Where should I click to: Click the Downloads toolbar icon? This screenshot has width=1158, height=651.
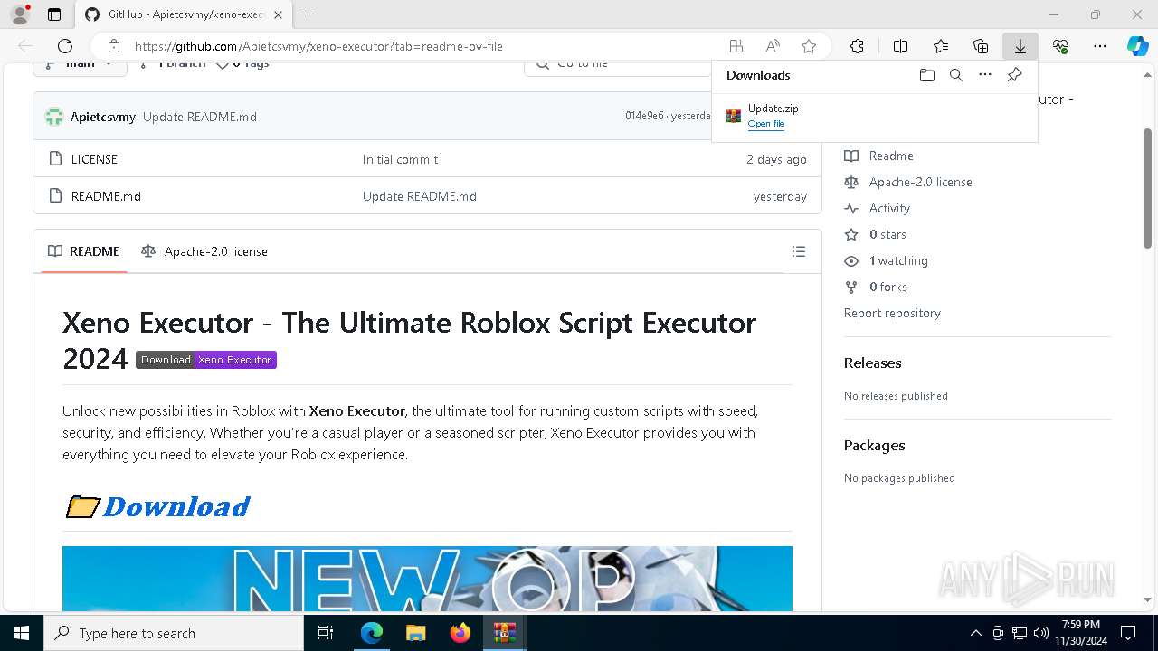tap(1020, 46)
